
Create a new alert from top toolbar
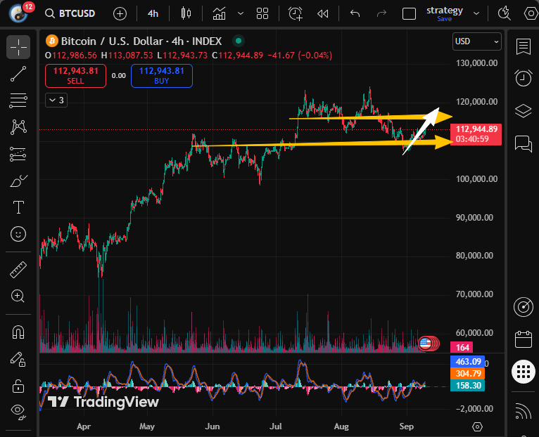[x=296, y=14]
